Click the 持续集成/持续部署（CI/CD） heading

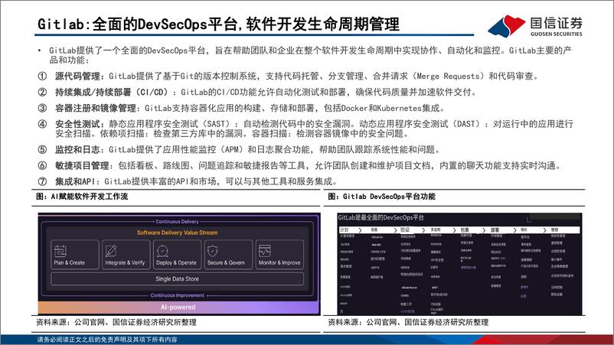tap(113, 93)
